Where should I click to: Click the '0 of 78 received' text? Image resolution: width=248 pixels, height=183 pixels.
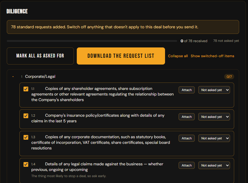click(194, 41)
